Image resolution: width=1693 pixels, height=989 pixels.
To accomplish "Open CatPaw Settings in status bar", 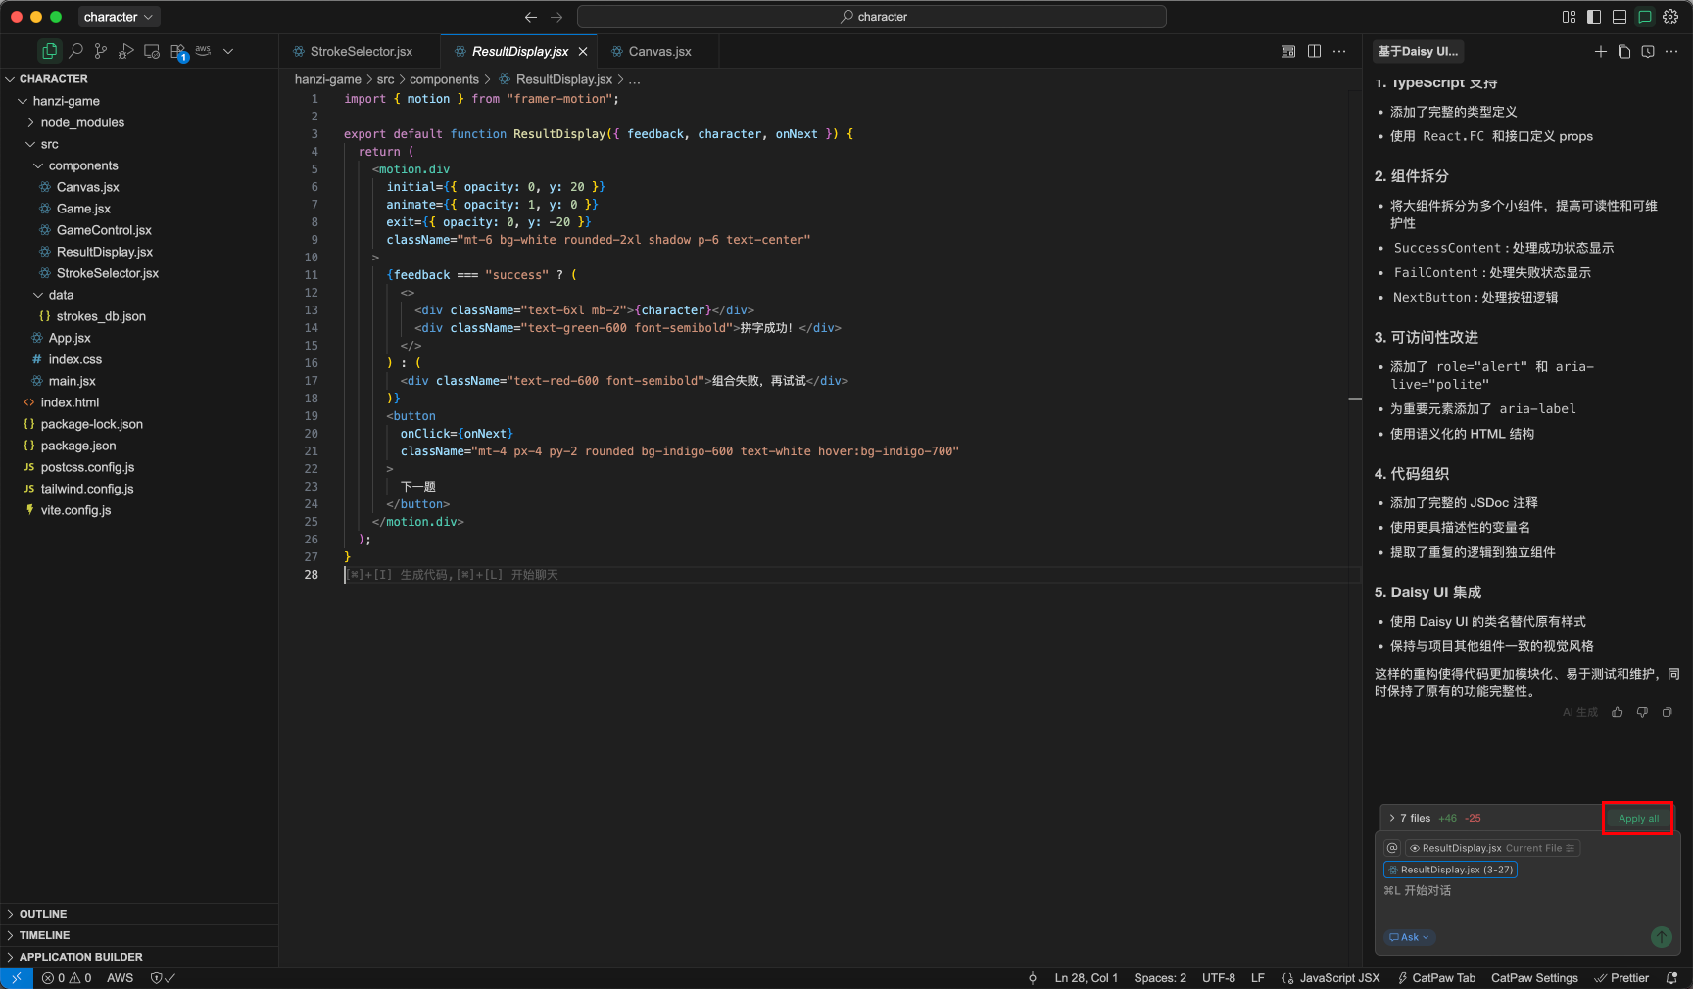I will click(1534, 978).
